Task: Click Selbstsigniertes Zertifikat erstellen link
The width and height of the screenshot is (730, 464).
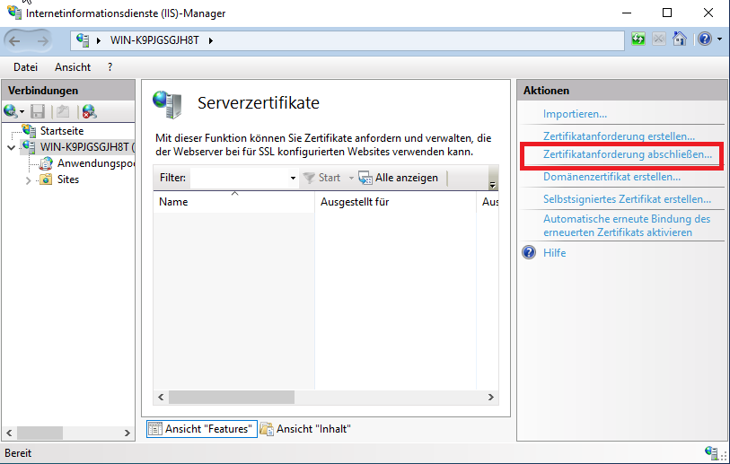Action: [627, 199]
